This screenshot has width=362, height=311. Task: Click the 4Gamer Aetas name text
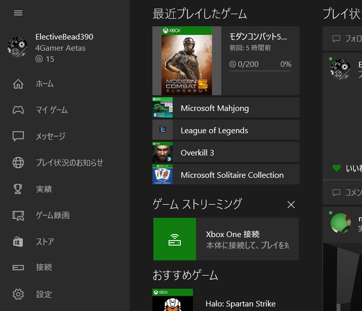click(60, 48)
